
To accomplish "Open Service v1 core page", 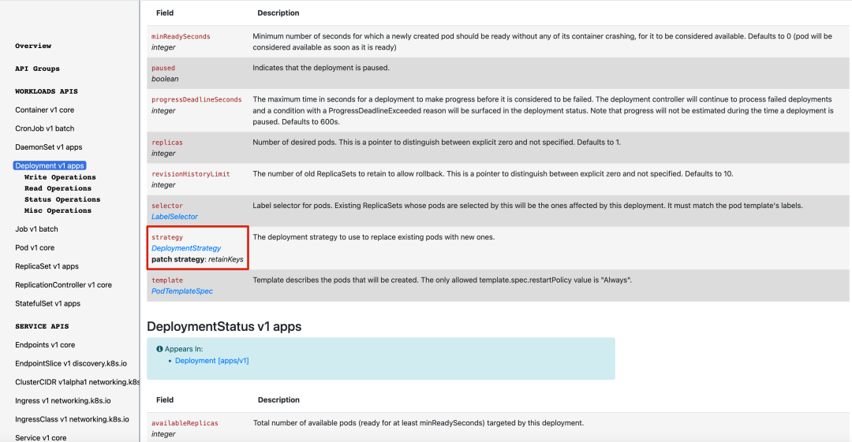I will [x=41, y=437].
